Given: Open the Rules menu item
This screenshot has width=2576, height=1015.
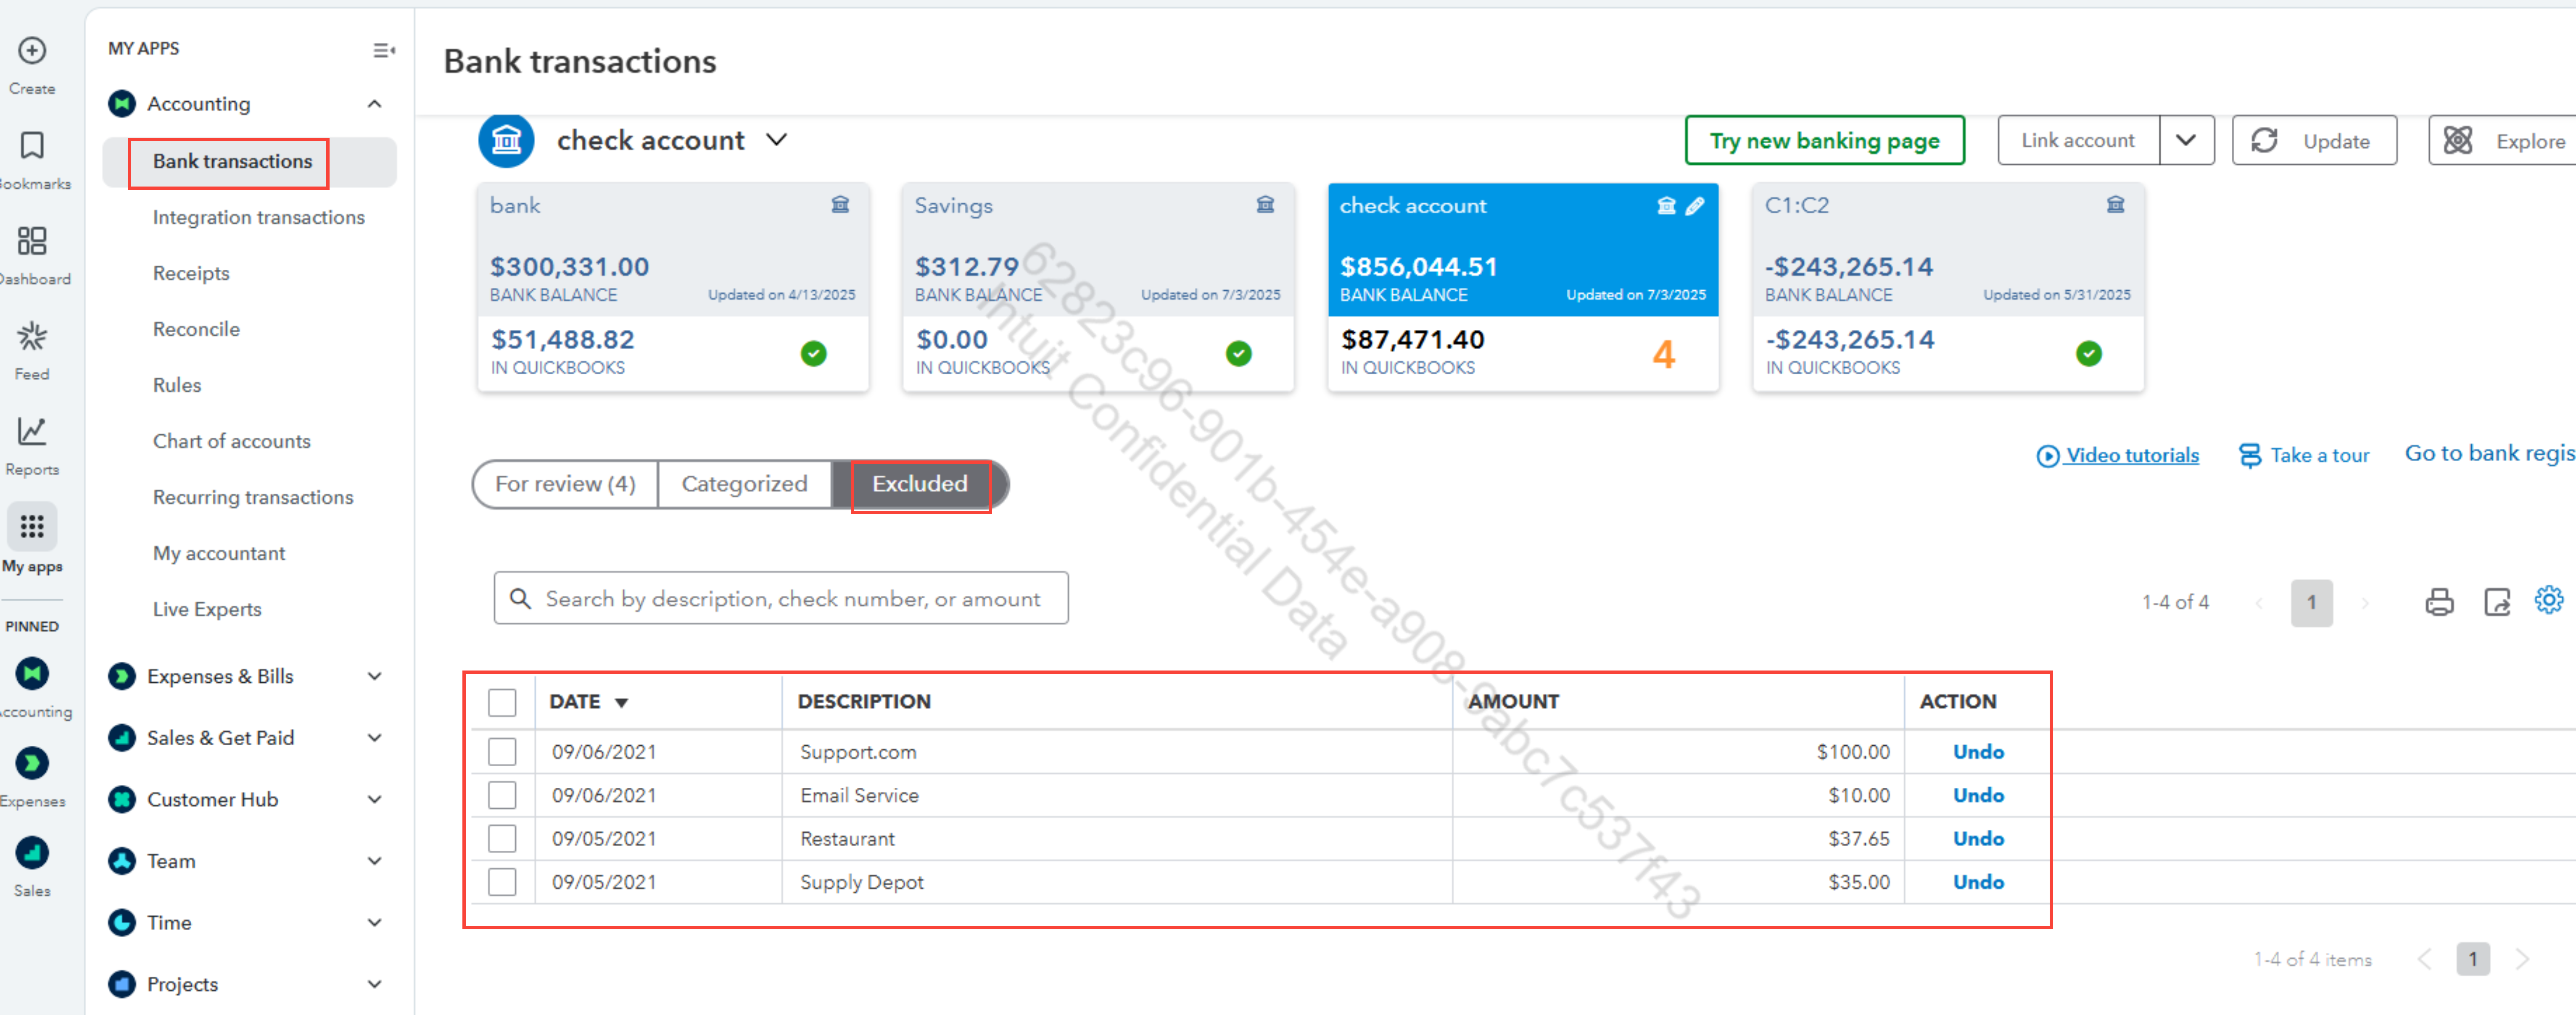Looking at the screenshot, I should 177,386.
